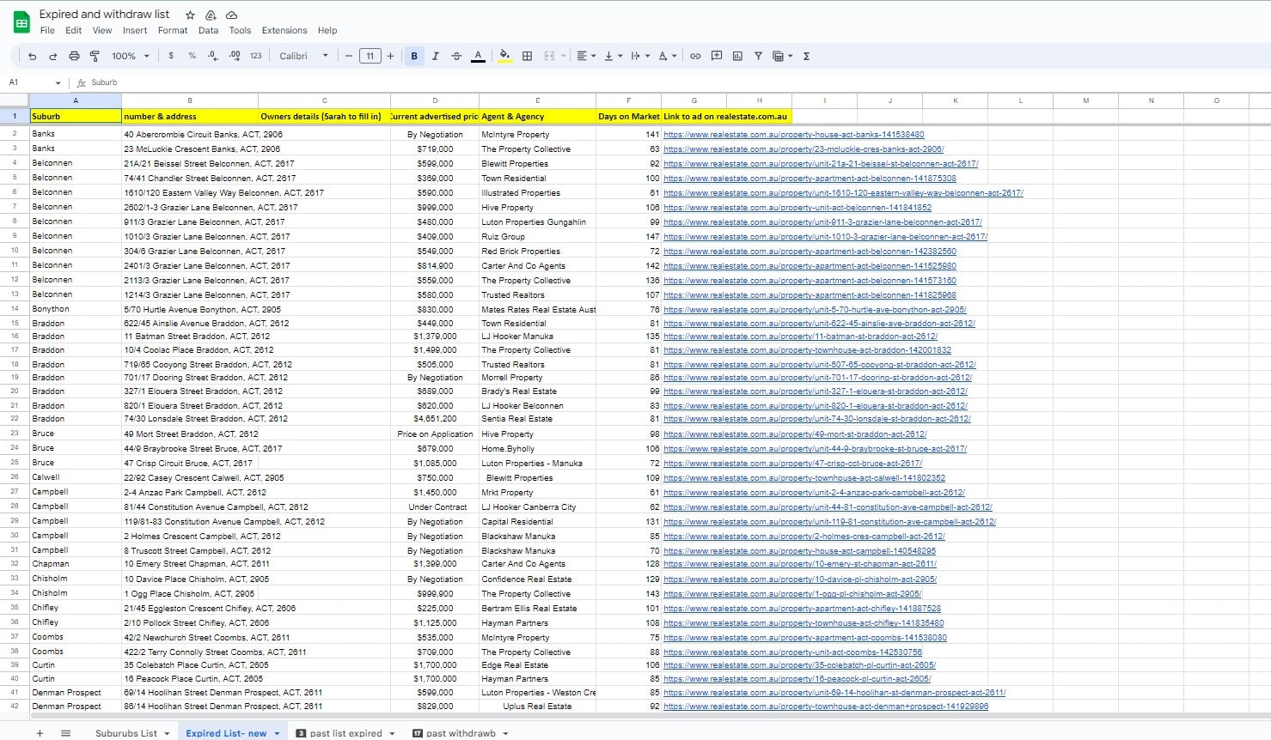Open the 35-colebatch-pl-curtin link
Image resolution: width=1271 pixels, height=740 pixels.
799,665
